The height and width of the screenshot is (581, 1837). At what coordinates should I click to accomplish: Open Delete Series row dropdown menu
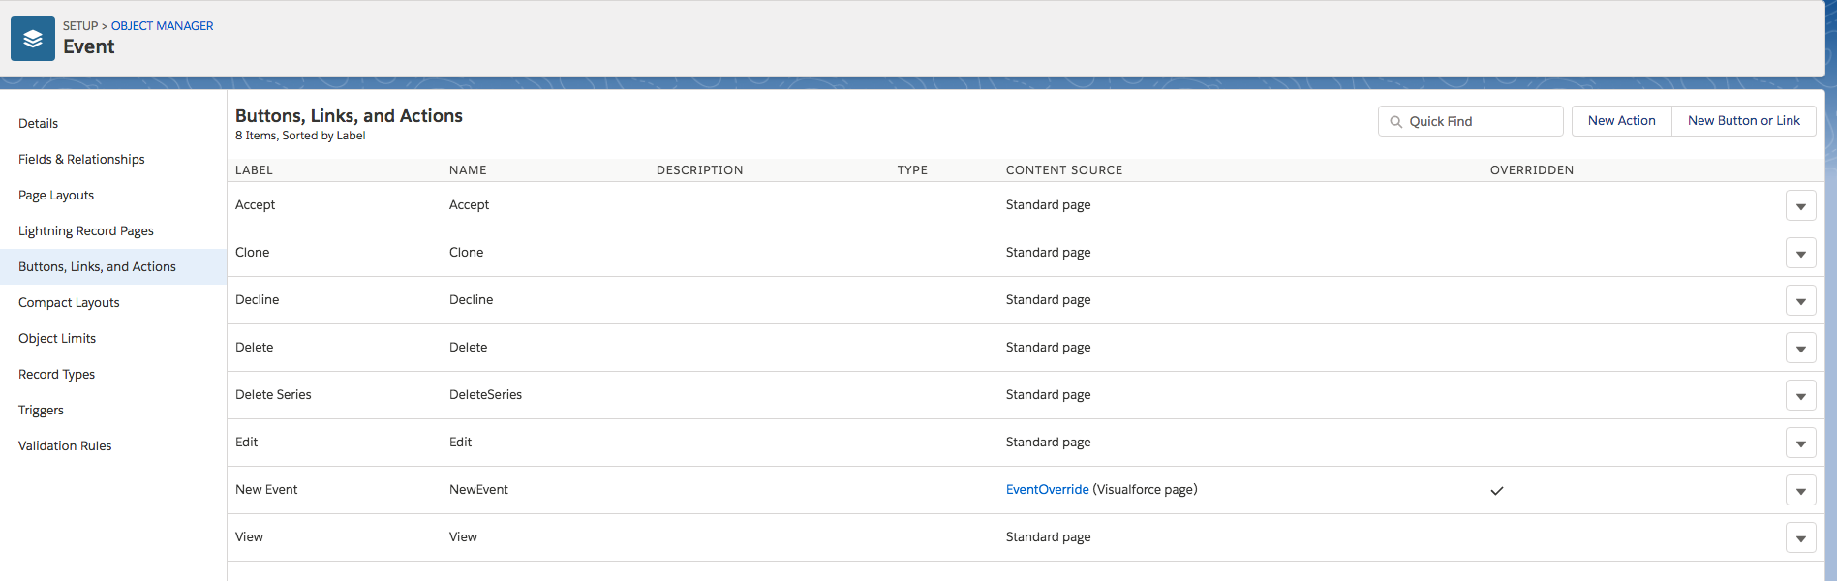[x=1800, y=396]
